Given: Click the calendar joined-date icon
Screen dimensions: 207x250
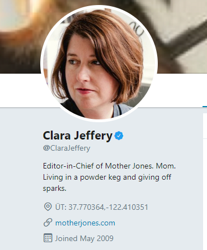Looking at the screenshot, I should (x=48, y=238).
